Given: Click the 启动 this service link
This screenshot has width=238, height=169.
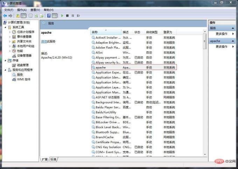Looking at the screenshot, I should pyautogui.click(x=44, y=41).
